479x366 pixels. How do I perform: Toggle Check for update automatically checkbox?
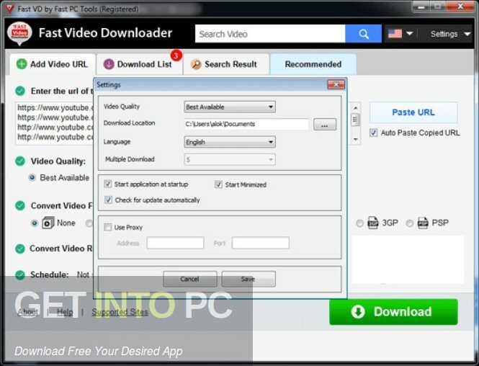(x=109, y=200)
